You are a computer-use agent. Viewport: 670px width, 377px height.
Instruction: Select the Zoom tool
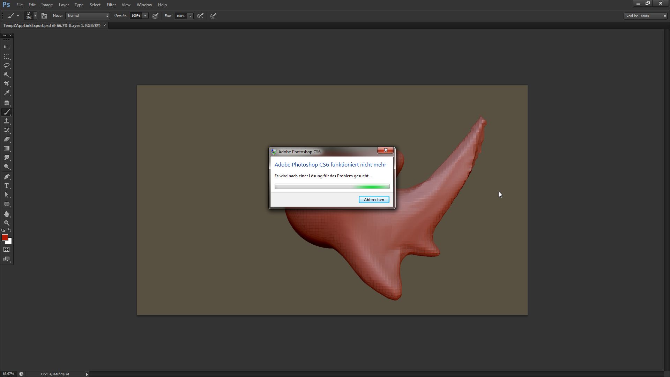coord(7,223)
